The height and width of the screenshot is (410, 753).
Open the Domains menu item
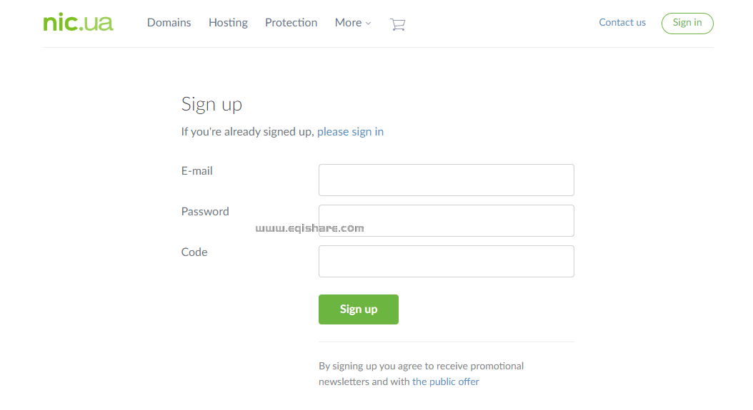(x=169, y=23)
